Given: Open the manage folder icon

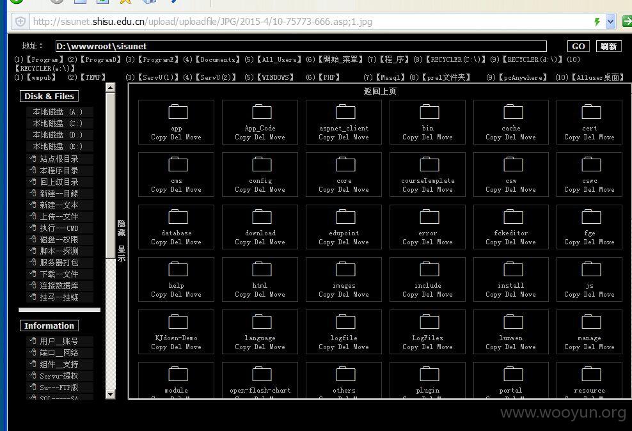Looking at the screenshot, I should (591, 321).
